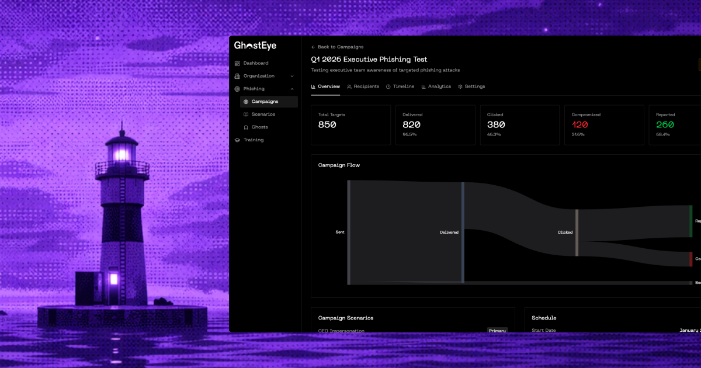Open the Ghosts icon in sidebar
701x368 pixels.
246,127
